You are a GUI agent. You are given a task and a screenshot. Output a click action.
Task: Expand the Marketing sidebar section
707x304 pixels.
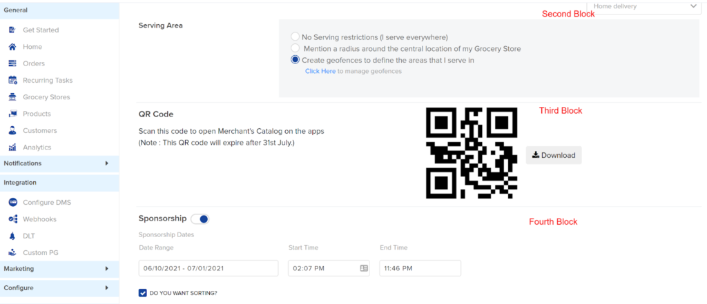(59, 268)
